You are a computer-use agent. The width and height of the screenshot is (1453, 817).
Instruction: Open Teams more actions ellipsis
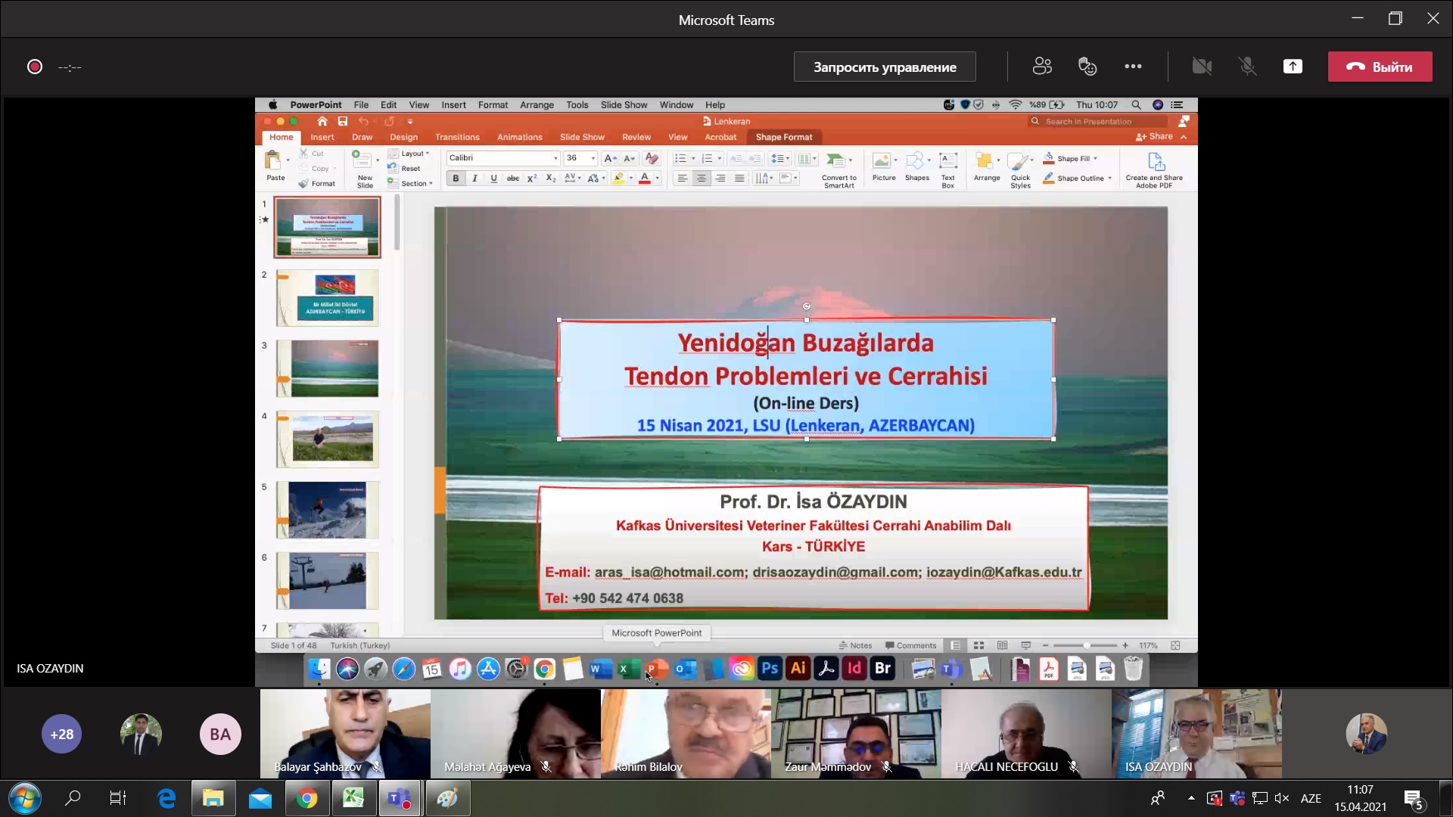[x=1133, y=67]
